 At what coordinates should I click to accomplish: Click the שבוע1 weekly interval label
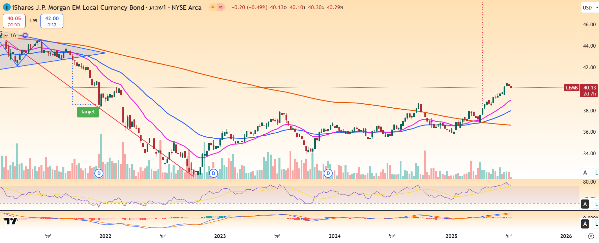158,7
